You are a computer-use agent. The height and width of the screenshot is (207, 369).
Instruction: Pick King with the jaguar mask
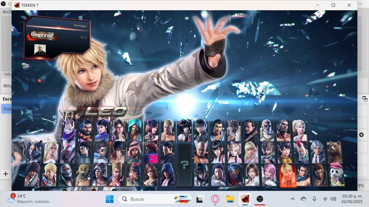pos(83,175)
